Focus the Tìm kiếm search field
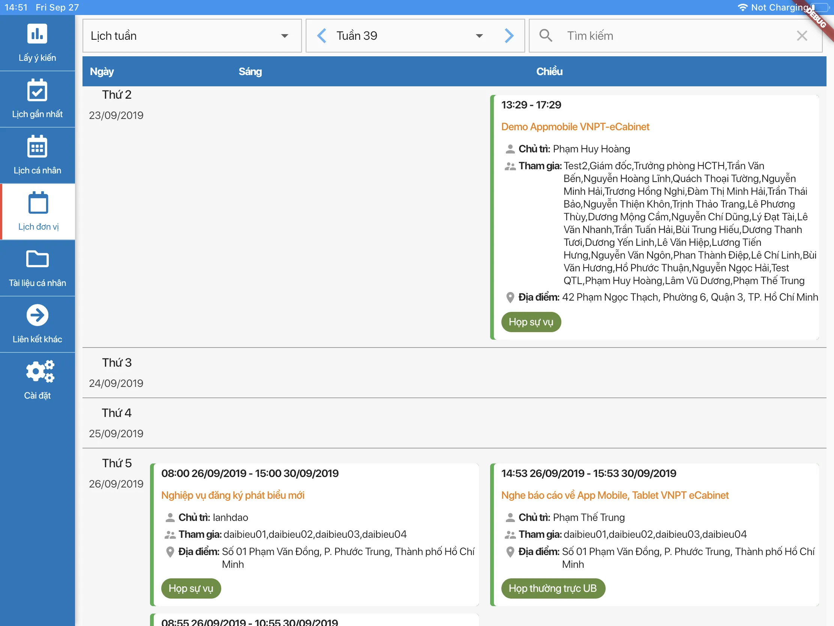 point(675,36)
